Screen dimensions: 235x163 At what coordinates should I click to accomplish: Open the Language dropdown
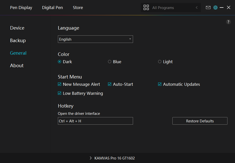click(x=95, y=39)
